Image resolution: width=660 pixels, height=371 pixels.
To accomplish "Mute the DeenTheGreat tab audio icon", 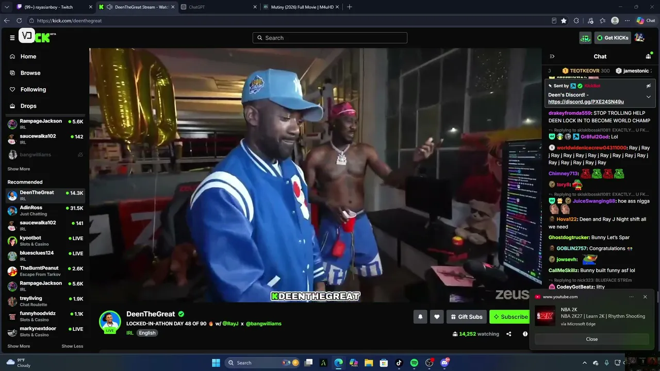I will click(x=110, y=7).
